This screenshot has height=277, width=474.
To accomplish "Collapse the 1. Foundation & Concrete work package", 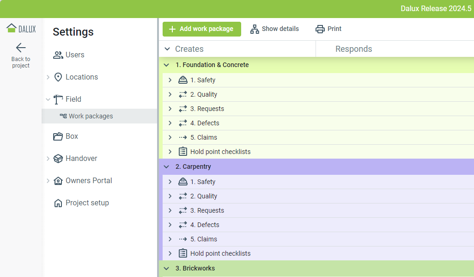I will pyautogui.click(x=167, y=65).
